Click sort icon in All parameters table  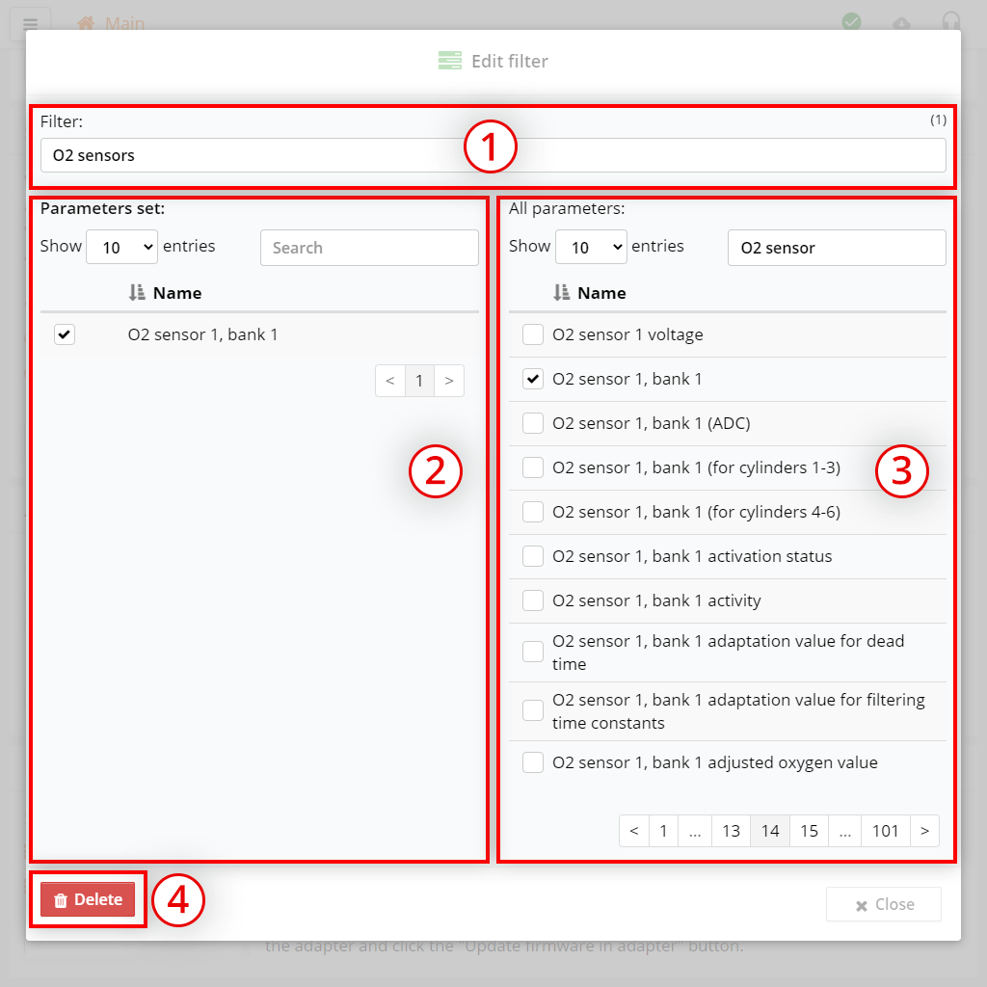coord(561,293)
